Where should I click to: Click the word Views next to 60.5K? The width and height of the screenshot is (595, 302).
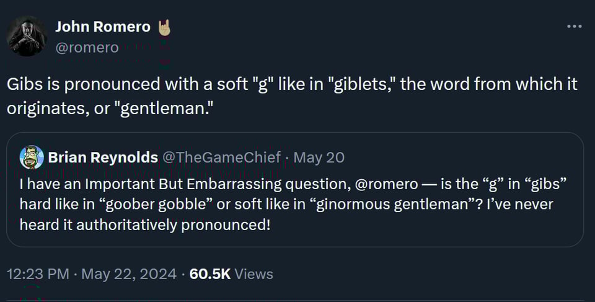254,273
